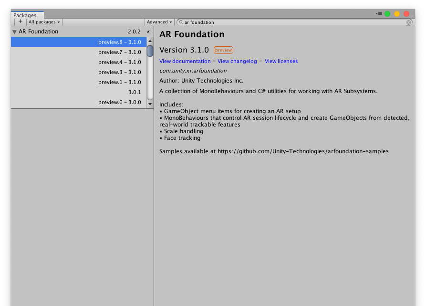
Task: Click the AR Foundation title in details pane
Action: (x=192, y=34)
